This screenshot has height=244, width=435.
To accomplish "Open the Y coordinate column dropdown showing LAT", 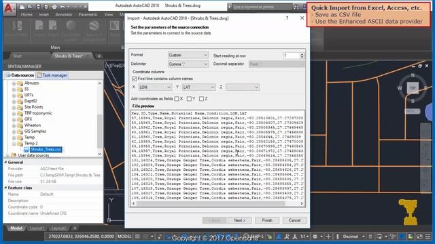I will [198, 87].
